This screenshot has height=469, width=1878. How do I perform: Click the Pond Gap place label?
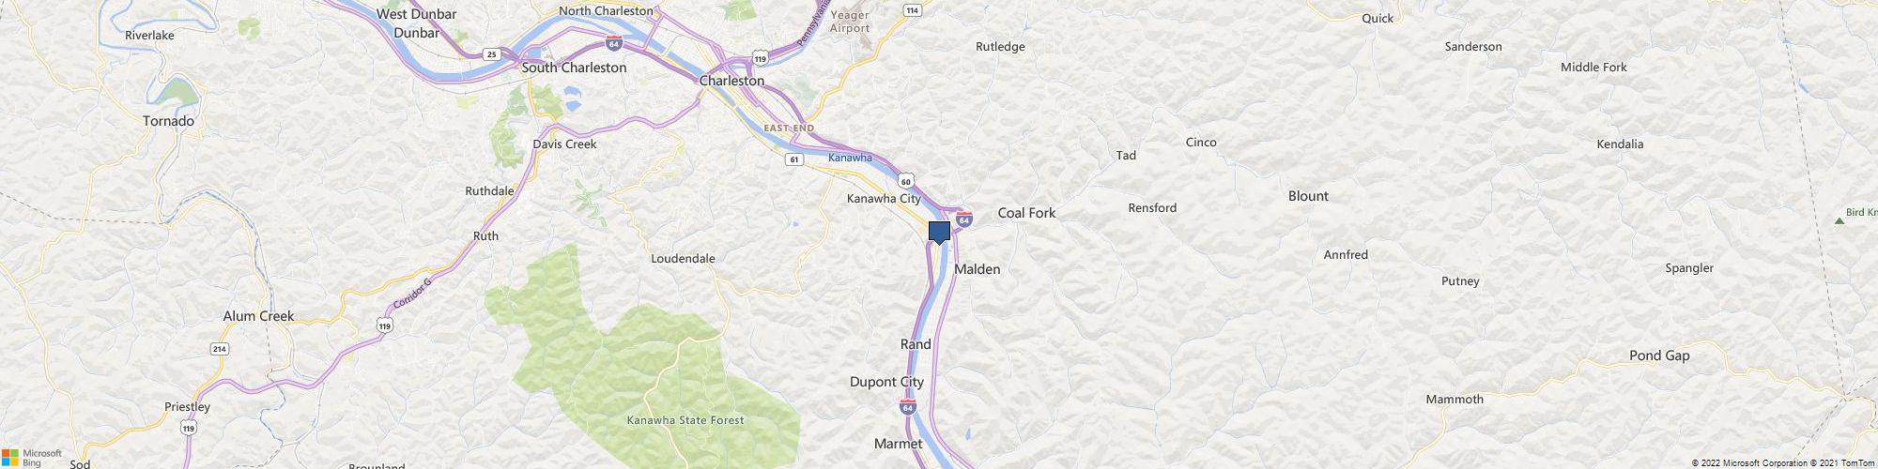pyautogui.click(x=1659, y=356)
